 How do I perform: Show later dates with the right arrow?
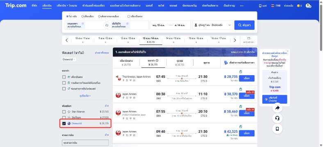(x=235, y=40)
